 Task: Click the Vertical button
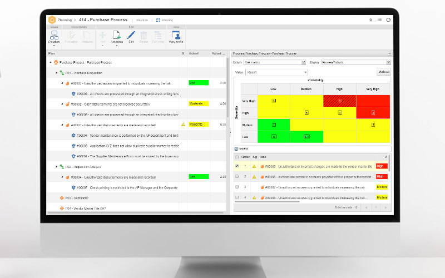[x=384, y=72]
